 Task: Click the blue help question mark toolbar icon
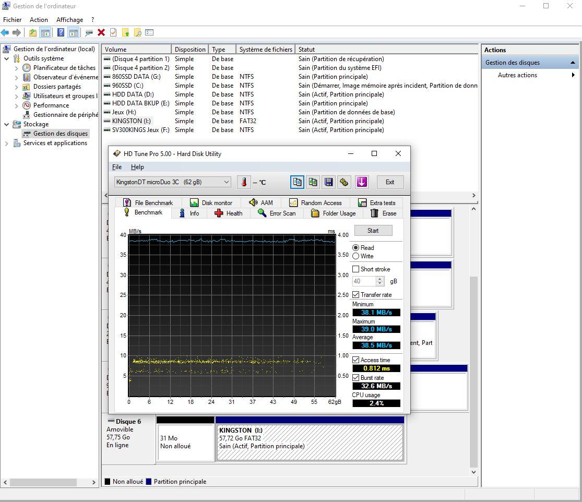(x=61, y=32)
